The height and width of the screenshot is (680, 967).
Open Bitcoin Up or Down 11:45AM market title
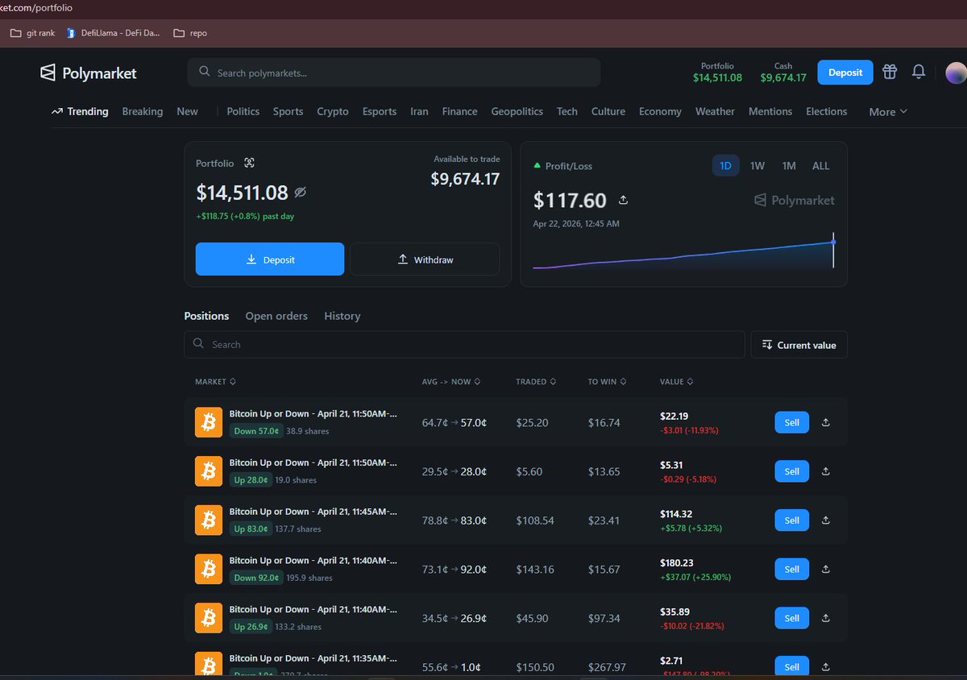point(313,512)
